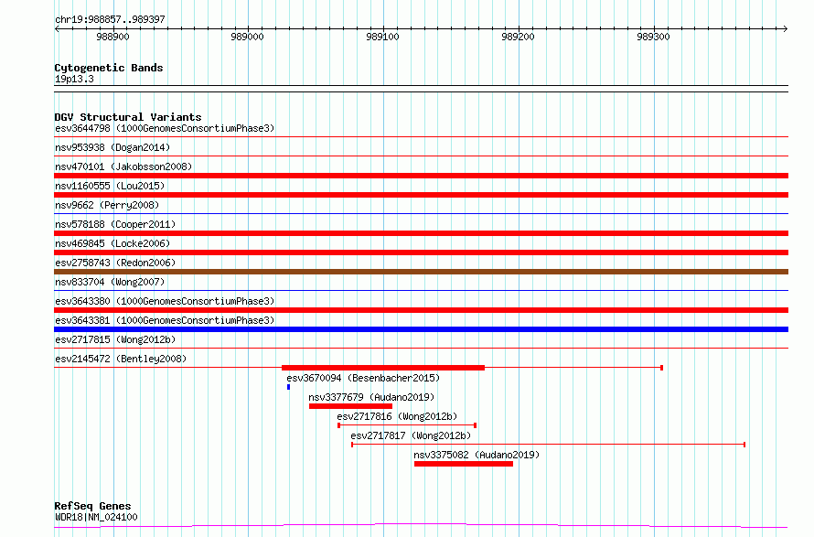Screen dimensions: 814x537
Task: Click the magenta WDR18 gene track line
Action: tap(421, 526)
